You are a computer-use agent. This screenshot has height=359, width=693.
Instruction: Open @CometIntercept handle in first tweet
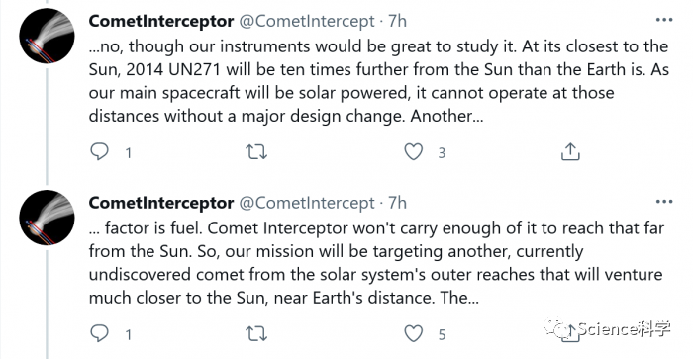[x=307, y=21]
